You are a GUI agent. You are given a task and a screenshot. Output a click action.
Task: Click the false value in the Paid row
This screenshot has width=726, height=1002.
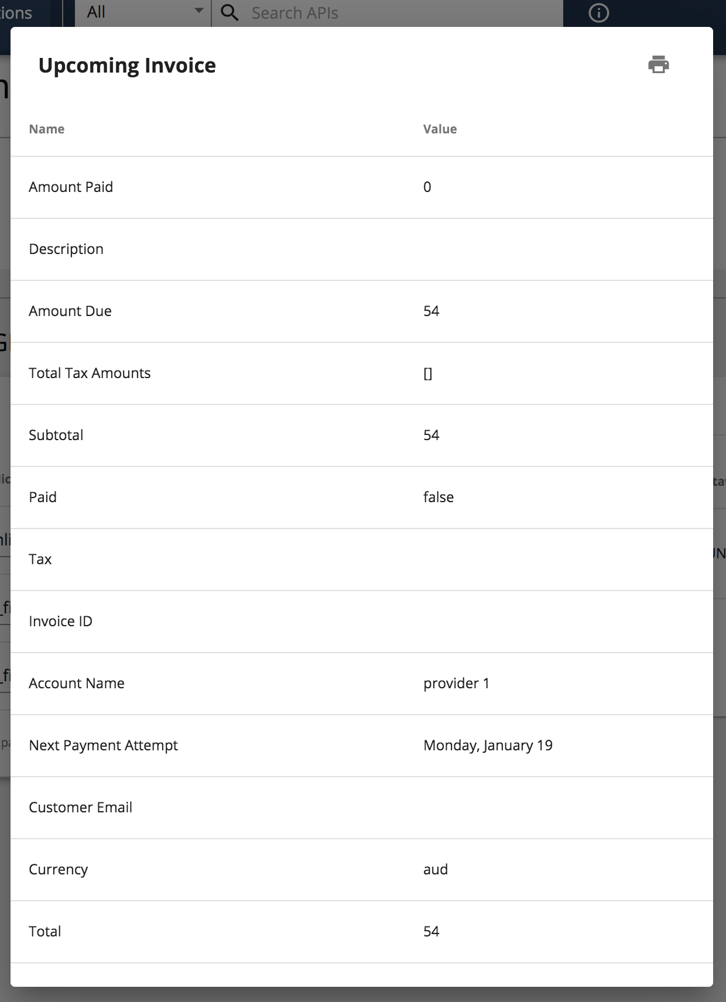pos(439,497)
